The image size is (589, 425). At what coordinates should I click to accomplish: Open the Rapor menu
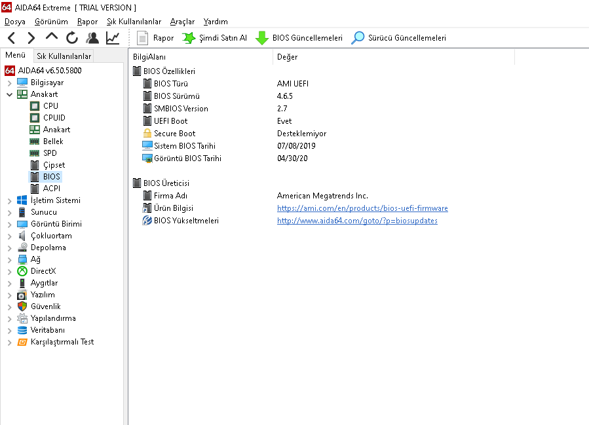click(x=87, y=22)
